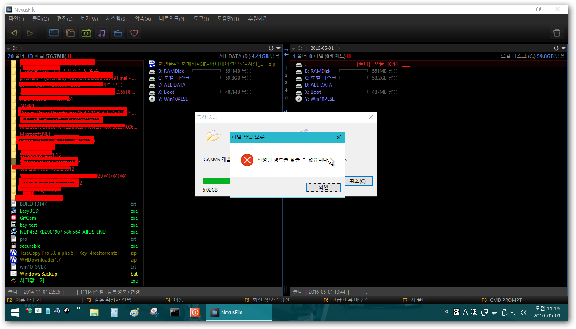This screenshot has height=329, width=576.
Task: Click the red error icon in dialog
Action: pos(247,160)
